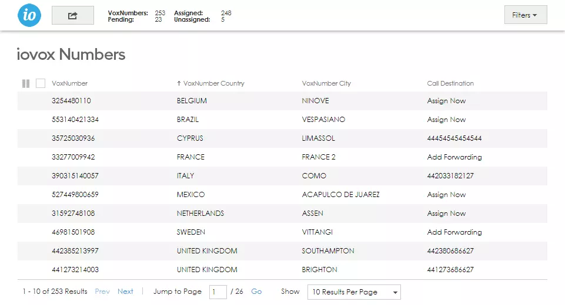
Task: Sort by VoxNumber column header
Action: click(x=69, y=83)
